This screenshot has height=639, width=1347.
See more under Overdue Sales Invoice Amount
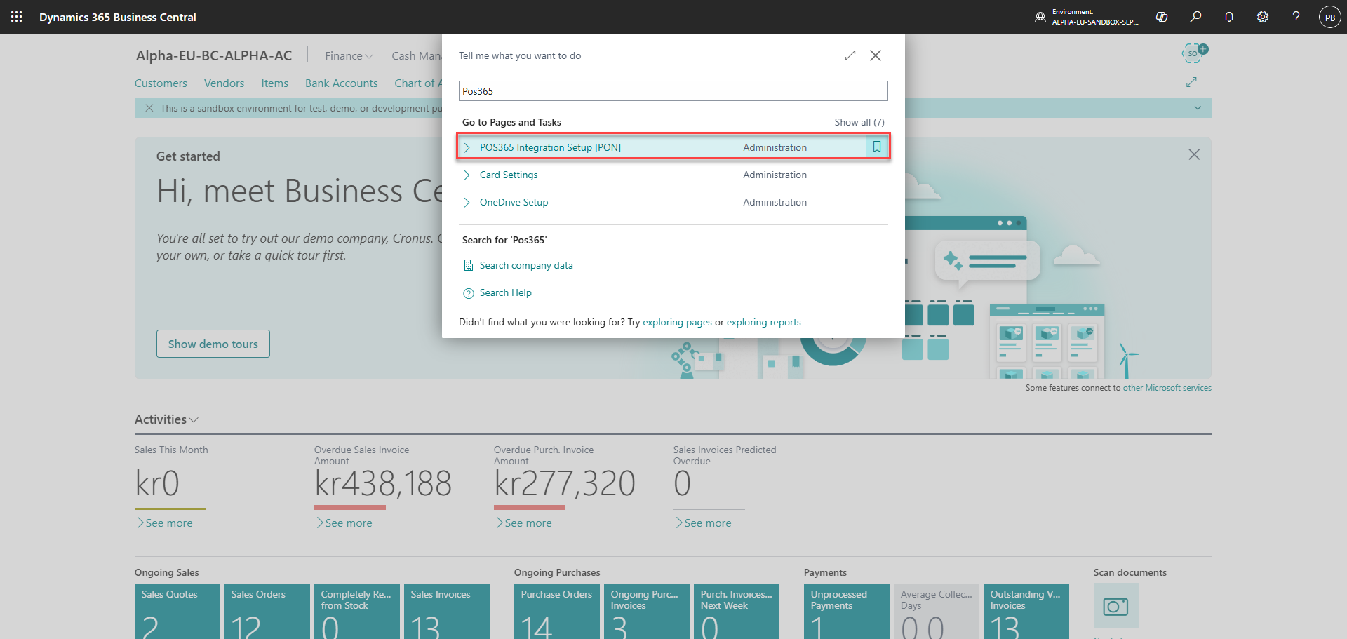pyautogui.click(x=344, y=523)
